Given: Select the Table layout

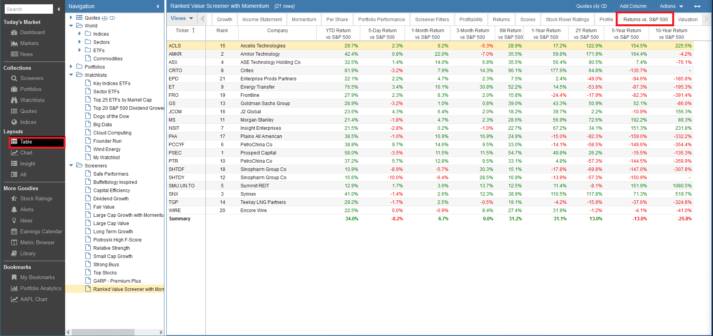Looking at the screenshot, I should (x=37, y=142).
